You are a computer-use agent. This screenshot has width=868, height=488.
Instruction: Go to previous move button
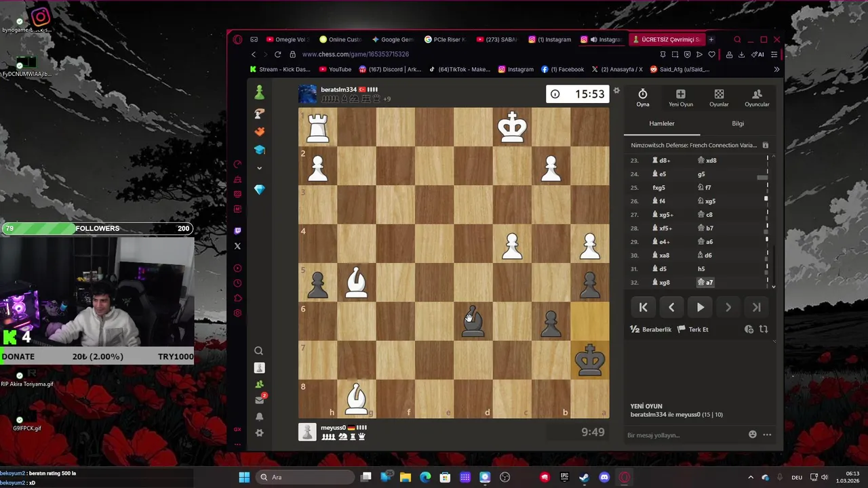(671, 307)
